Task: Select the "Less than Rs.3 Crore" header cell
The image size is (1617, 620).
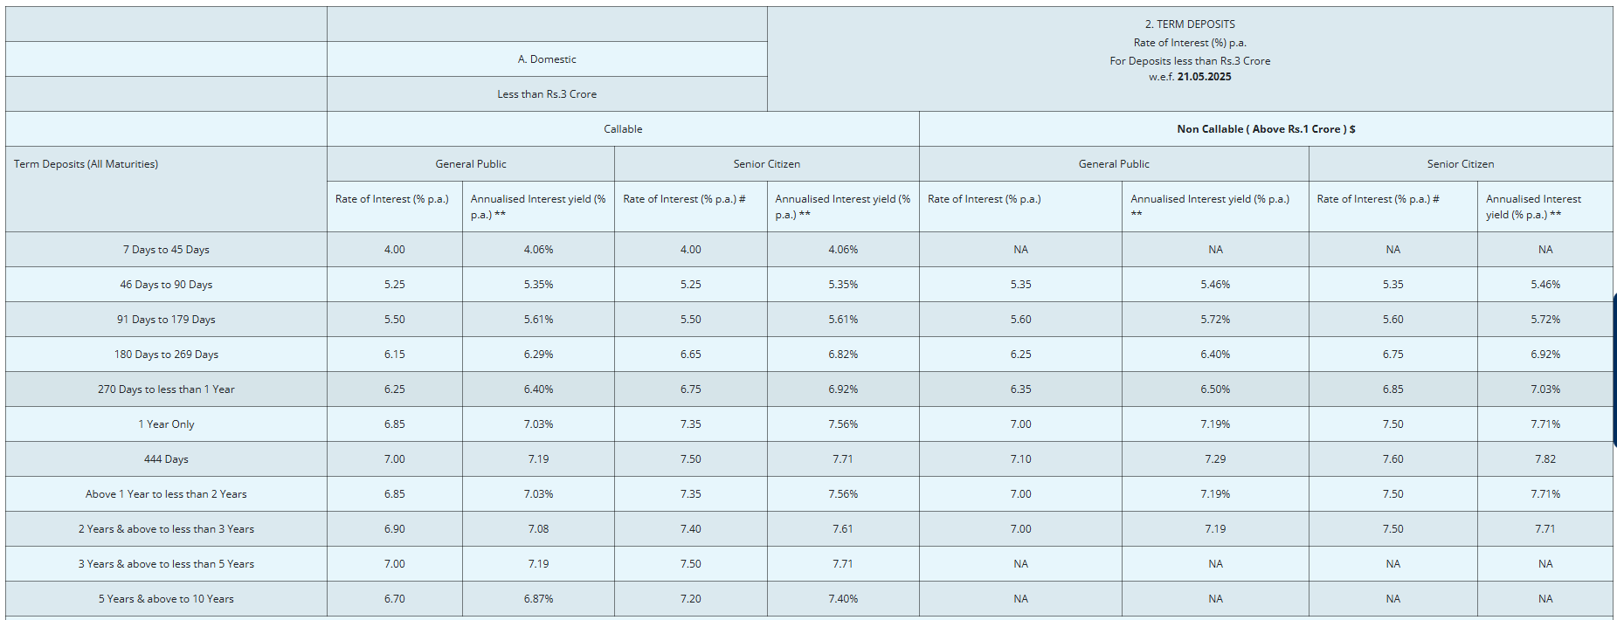Action: [547, 94]
